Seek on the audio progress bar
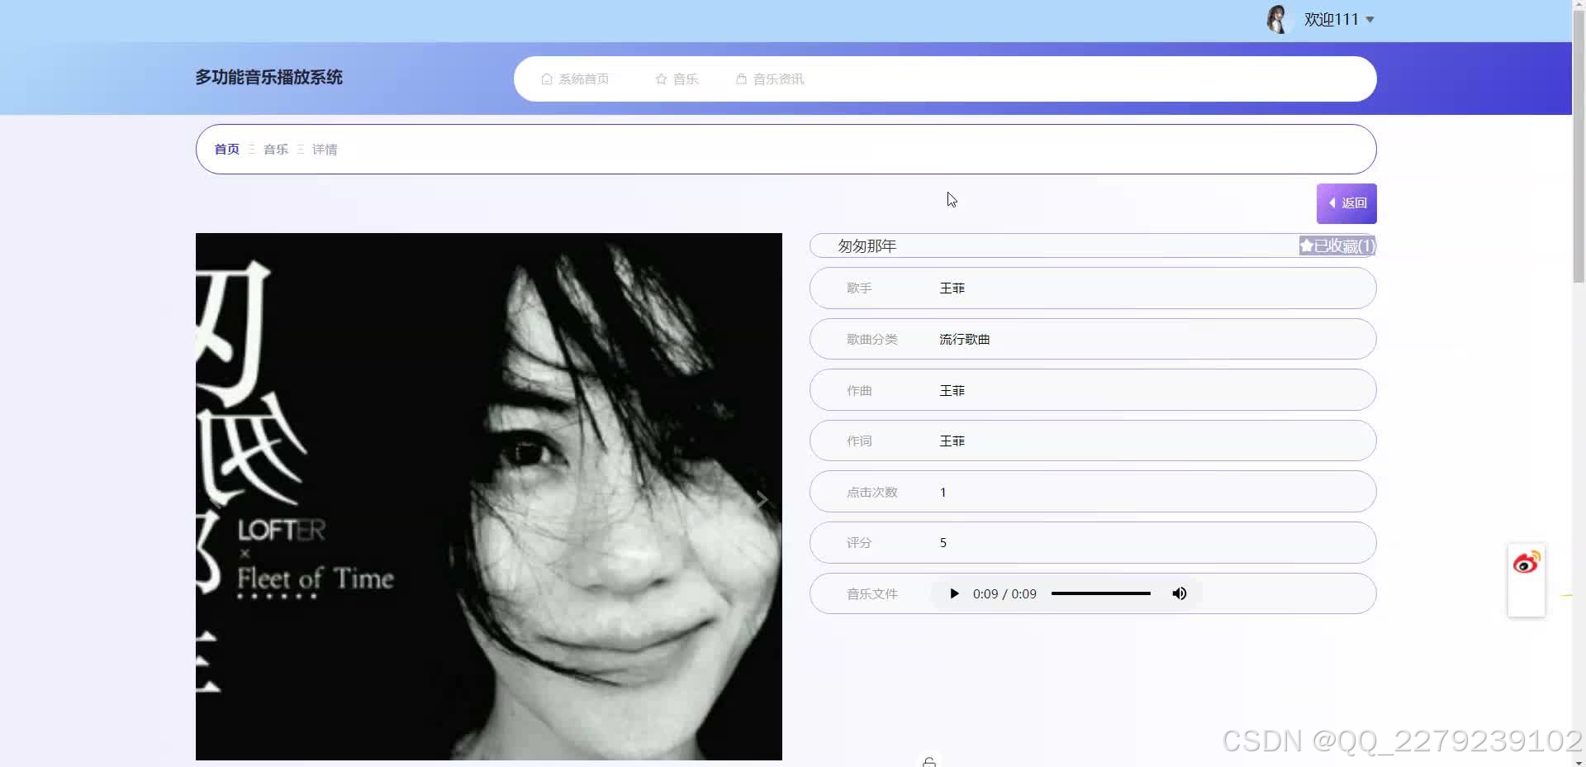 [1100, 593]
